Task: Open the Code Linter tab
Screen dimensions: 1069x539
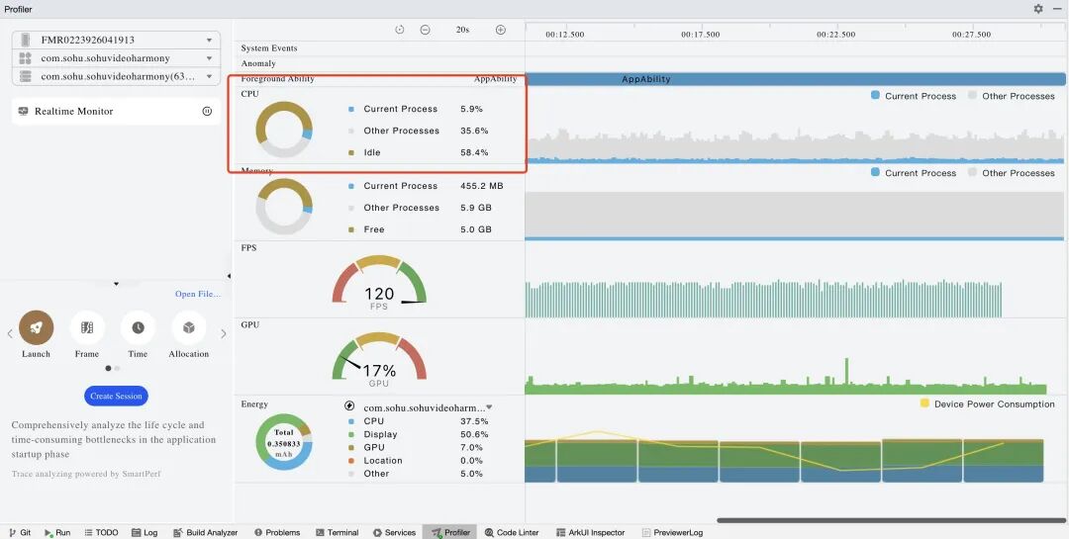Action: 512,533
